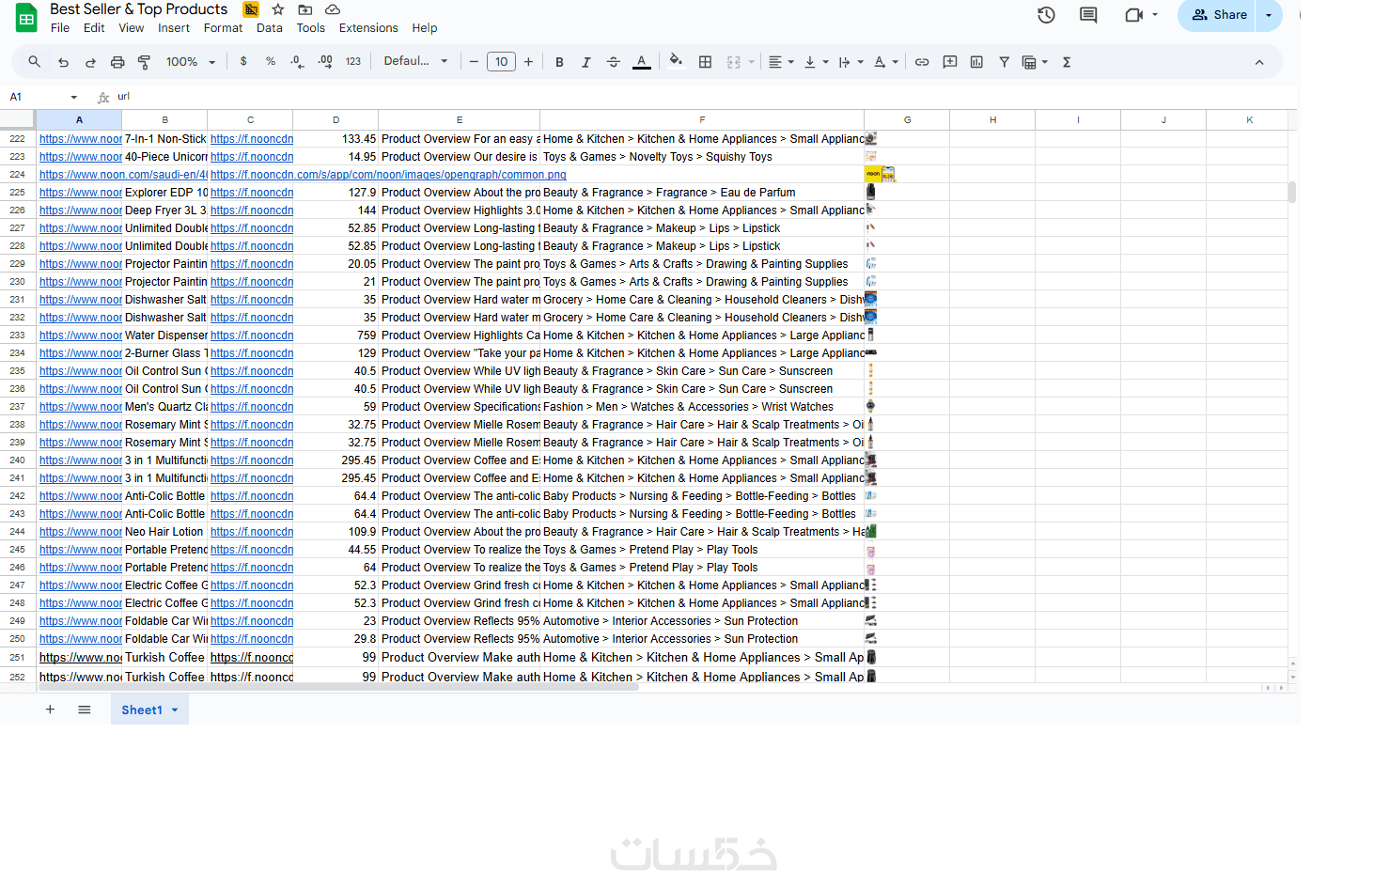Toggle italic formatting

click(585, 62)
